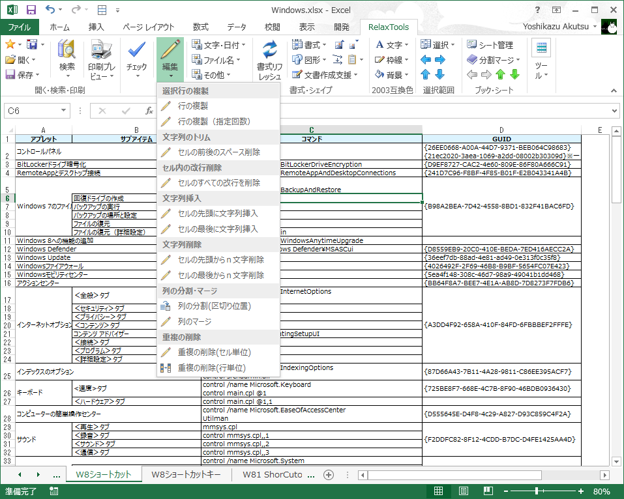Click the 保存 button
624x499 pixels.
pos(22,75)
